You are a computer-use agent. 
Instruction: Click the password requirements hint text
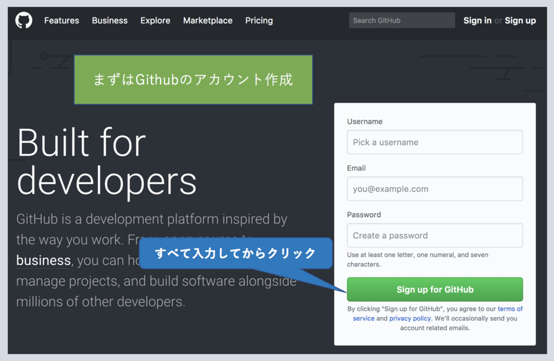418,259
